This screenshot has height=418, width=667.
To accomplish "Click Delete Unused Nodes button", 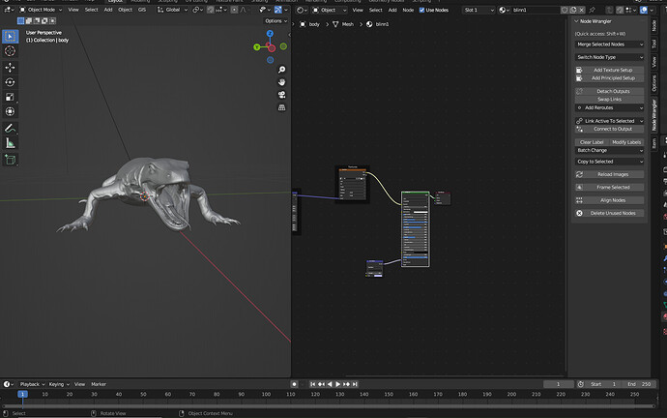I will pyautogui.click(x=610, y=213).
